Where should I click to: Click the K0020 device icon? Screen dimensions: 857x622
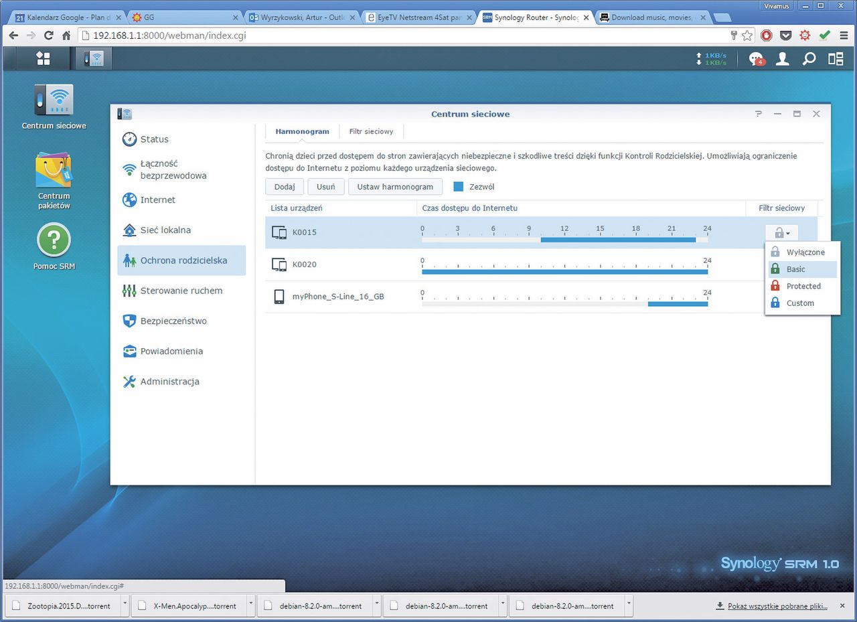(x=279, y=264)
